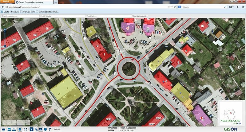Toggle the camera snapshot tool button
The width and height of the screenshot is (246, 132).
point(41,129)
